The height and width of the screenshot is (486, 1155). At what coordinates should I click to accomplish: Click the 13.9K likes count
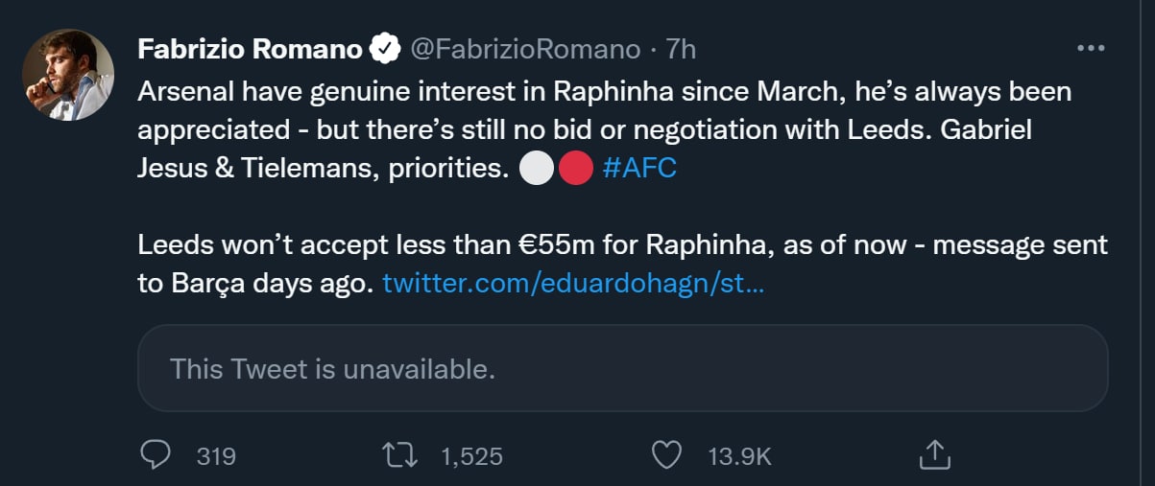click(x=739, y=456)
